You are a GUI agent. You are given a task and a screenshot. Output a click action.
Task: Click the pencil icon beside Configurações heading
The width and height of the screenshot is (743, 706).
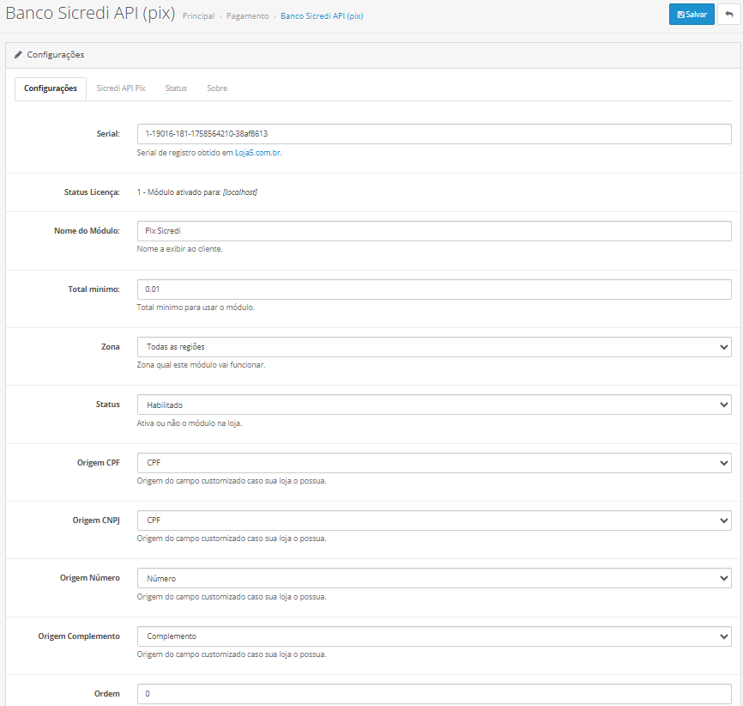(x=18, y=55)
